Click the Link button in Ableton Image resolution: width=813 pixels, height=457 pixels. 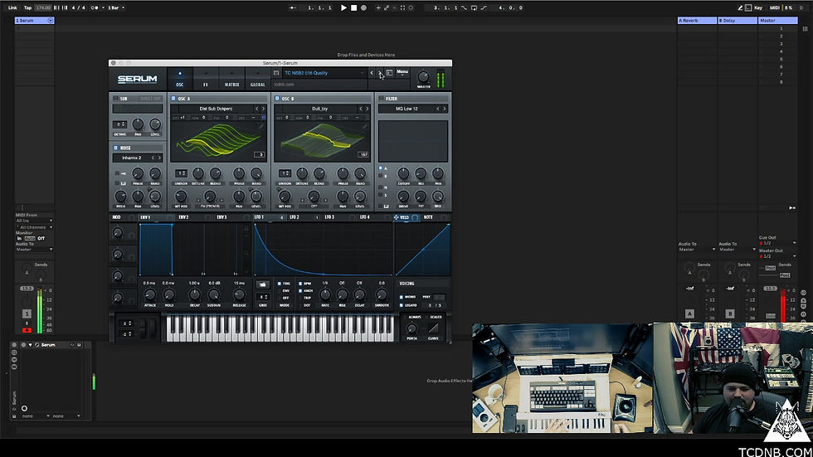pyautogui.click(x=12, y=7)
